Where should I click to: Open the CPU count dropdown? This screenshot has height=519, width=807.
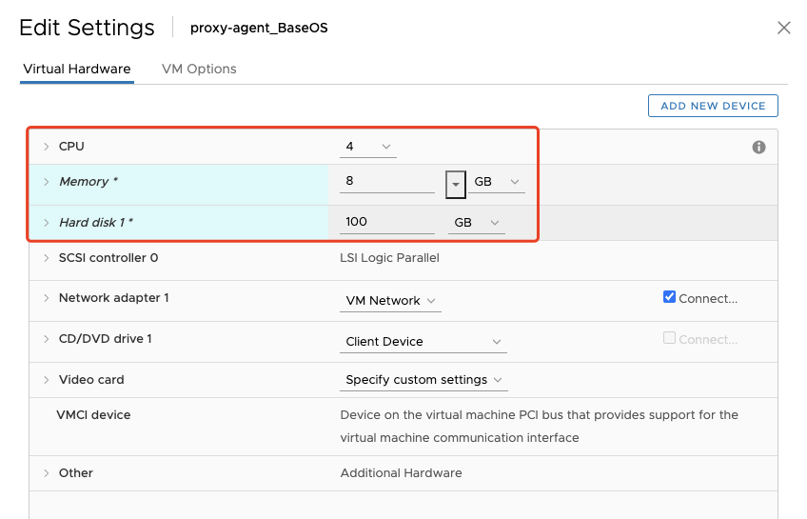(x=368, y=147)
